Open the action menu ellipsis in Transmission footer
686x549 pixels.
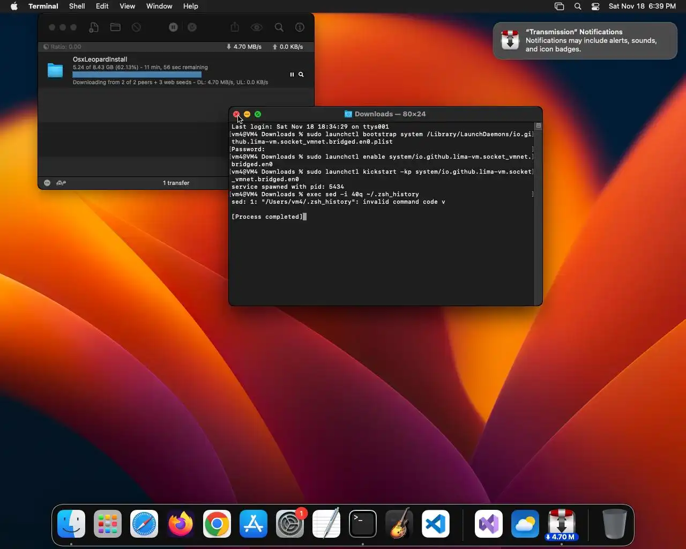(x=47, y=183)
